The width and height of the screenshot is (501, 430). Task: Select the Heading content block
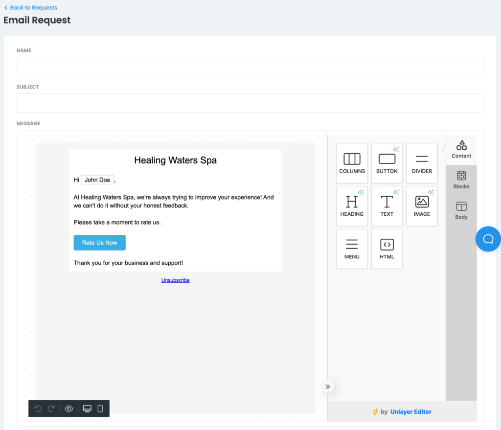point(352,206)
